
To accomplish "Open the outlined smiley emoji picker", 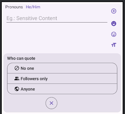I will [114, 34].
